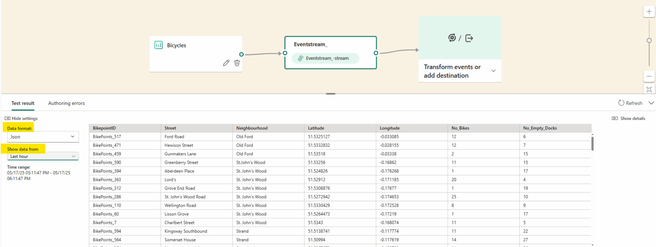The image size is (656, 247).
Task: Click latitude value 51.5138741
Action: point(340,231)
